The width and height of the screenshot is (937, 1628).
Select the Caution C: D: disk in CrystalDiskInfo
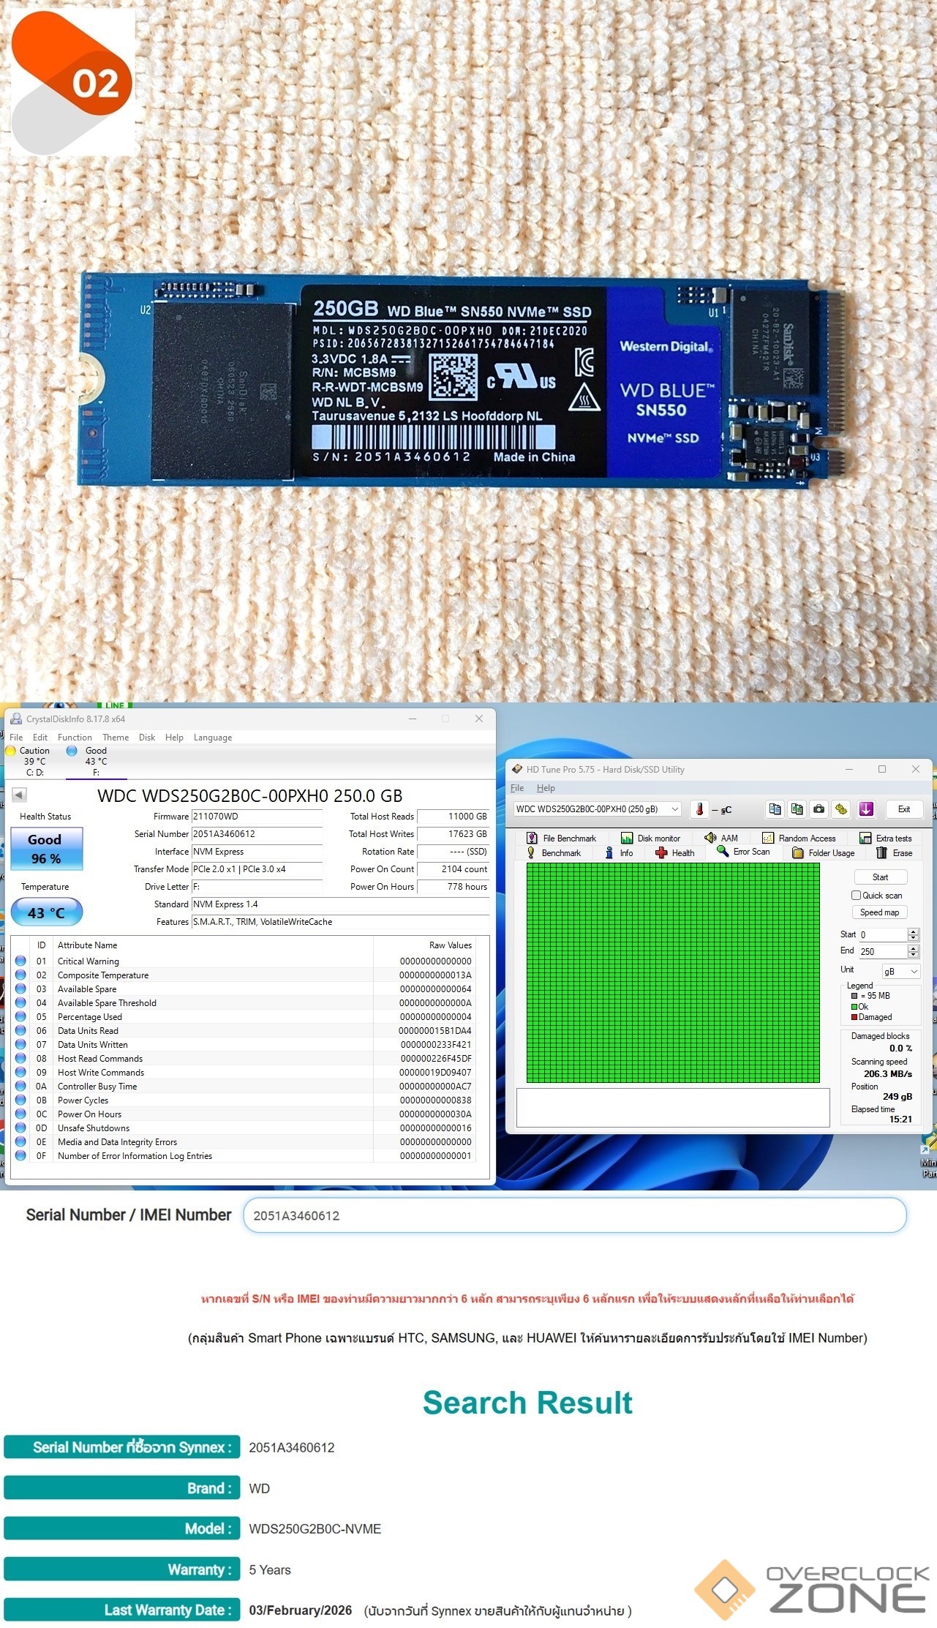29,761
